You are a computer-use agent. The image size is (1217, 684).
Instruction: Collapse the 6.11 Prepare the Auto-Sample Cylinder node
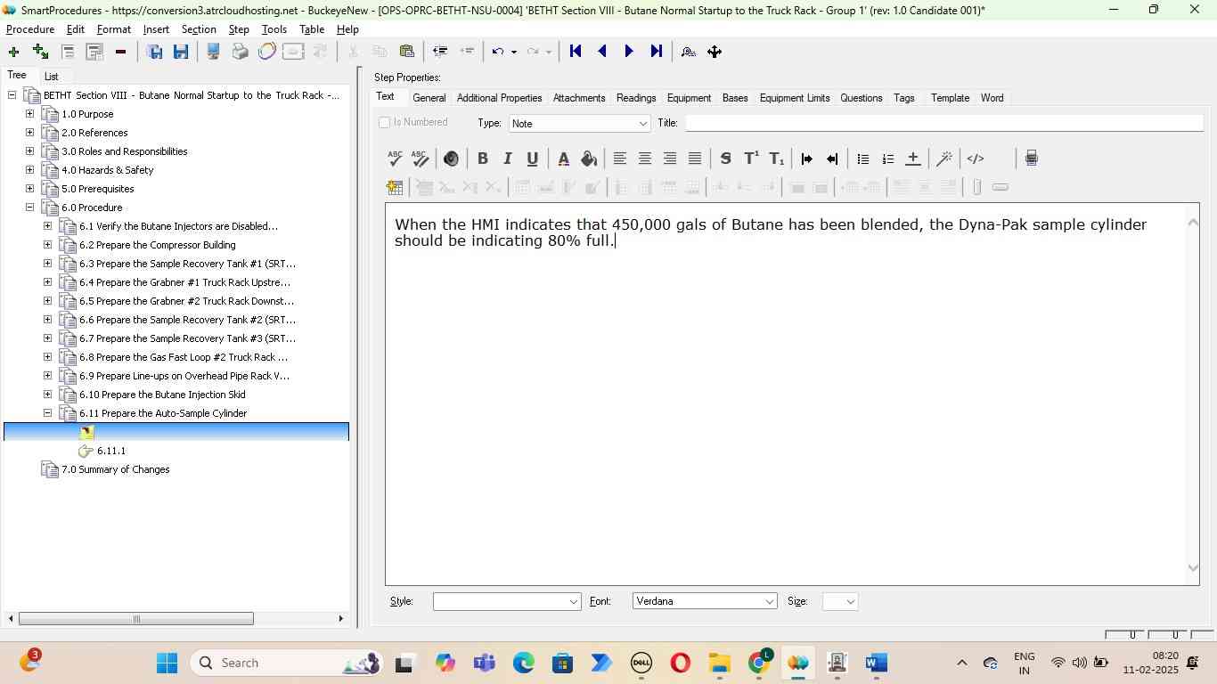48,413
